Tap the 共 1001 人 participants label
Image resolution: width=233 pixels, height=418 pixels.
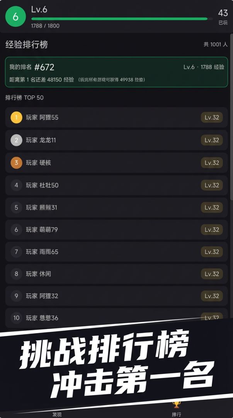[215, 45]
